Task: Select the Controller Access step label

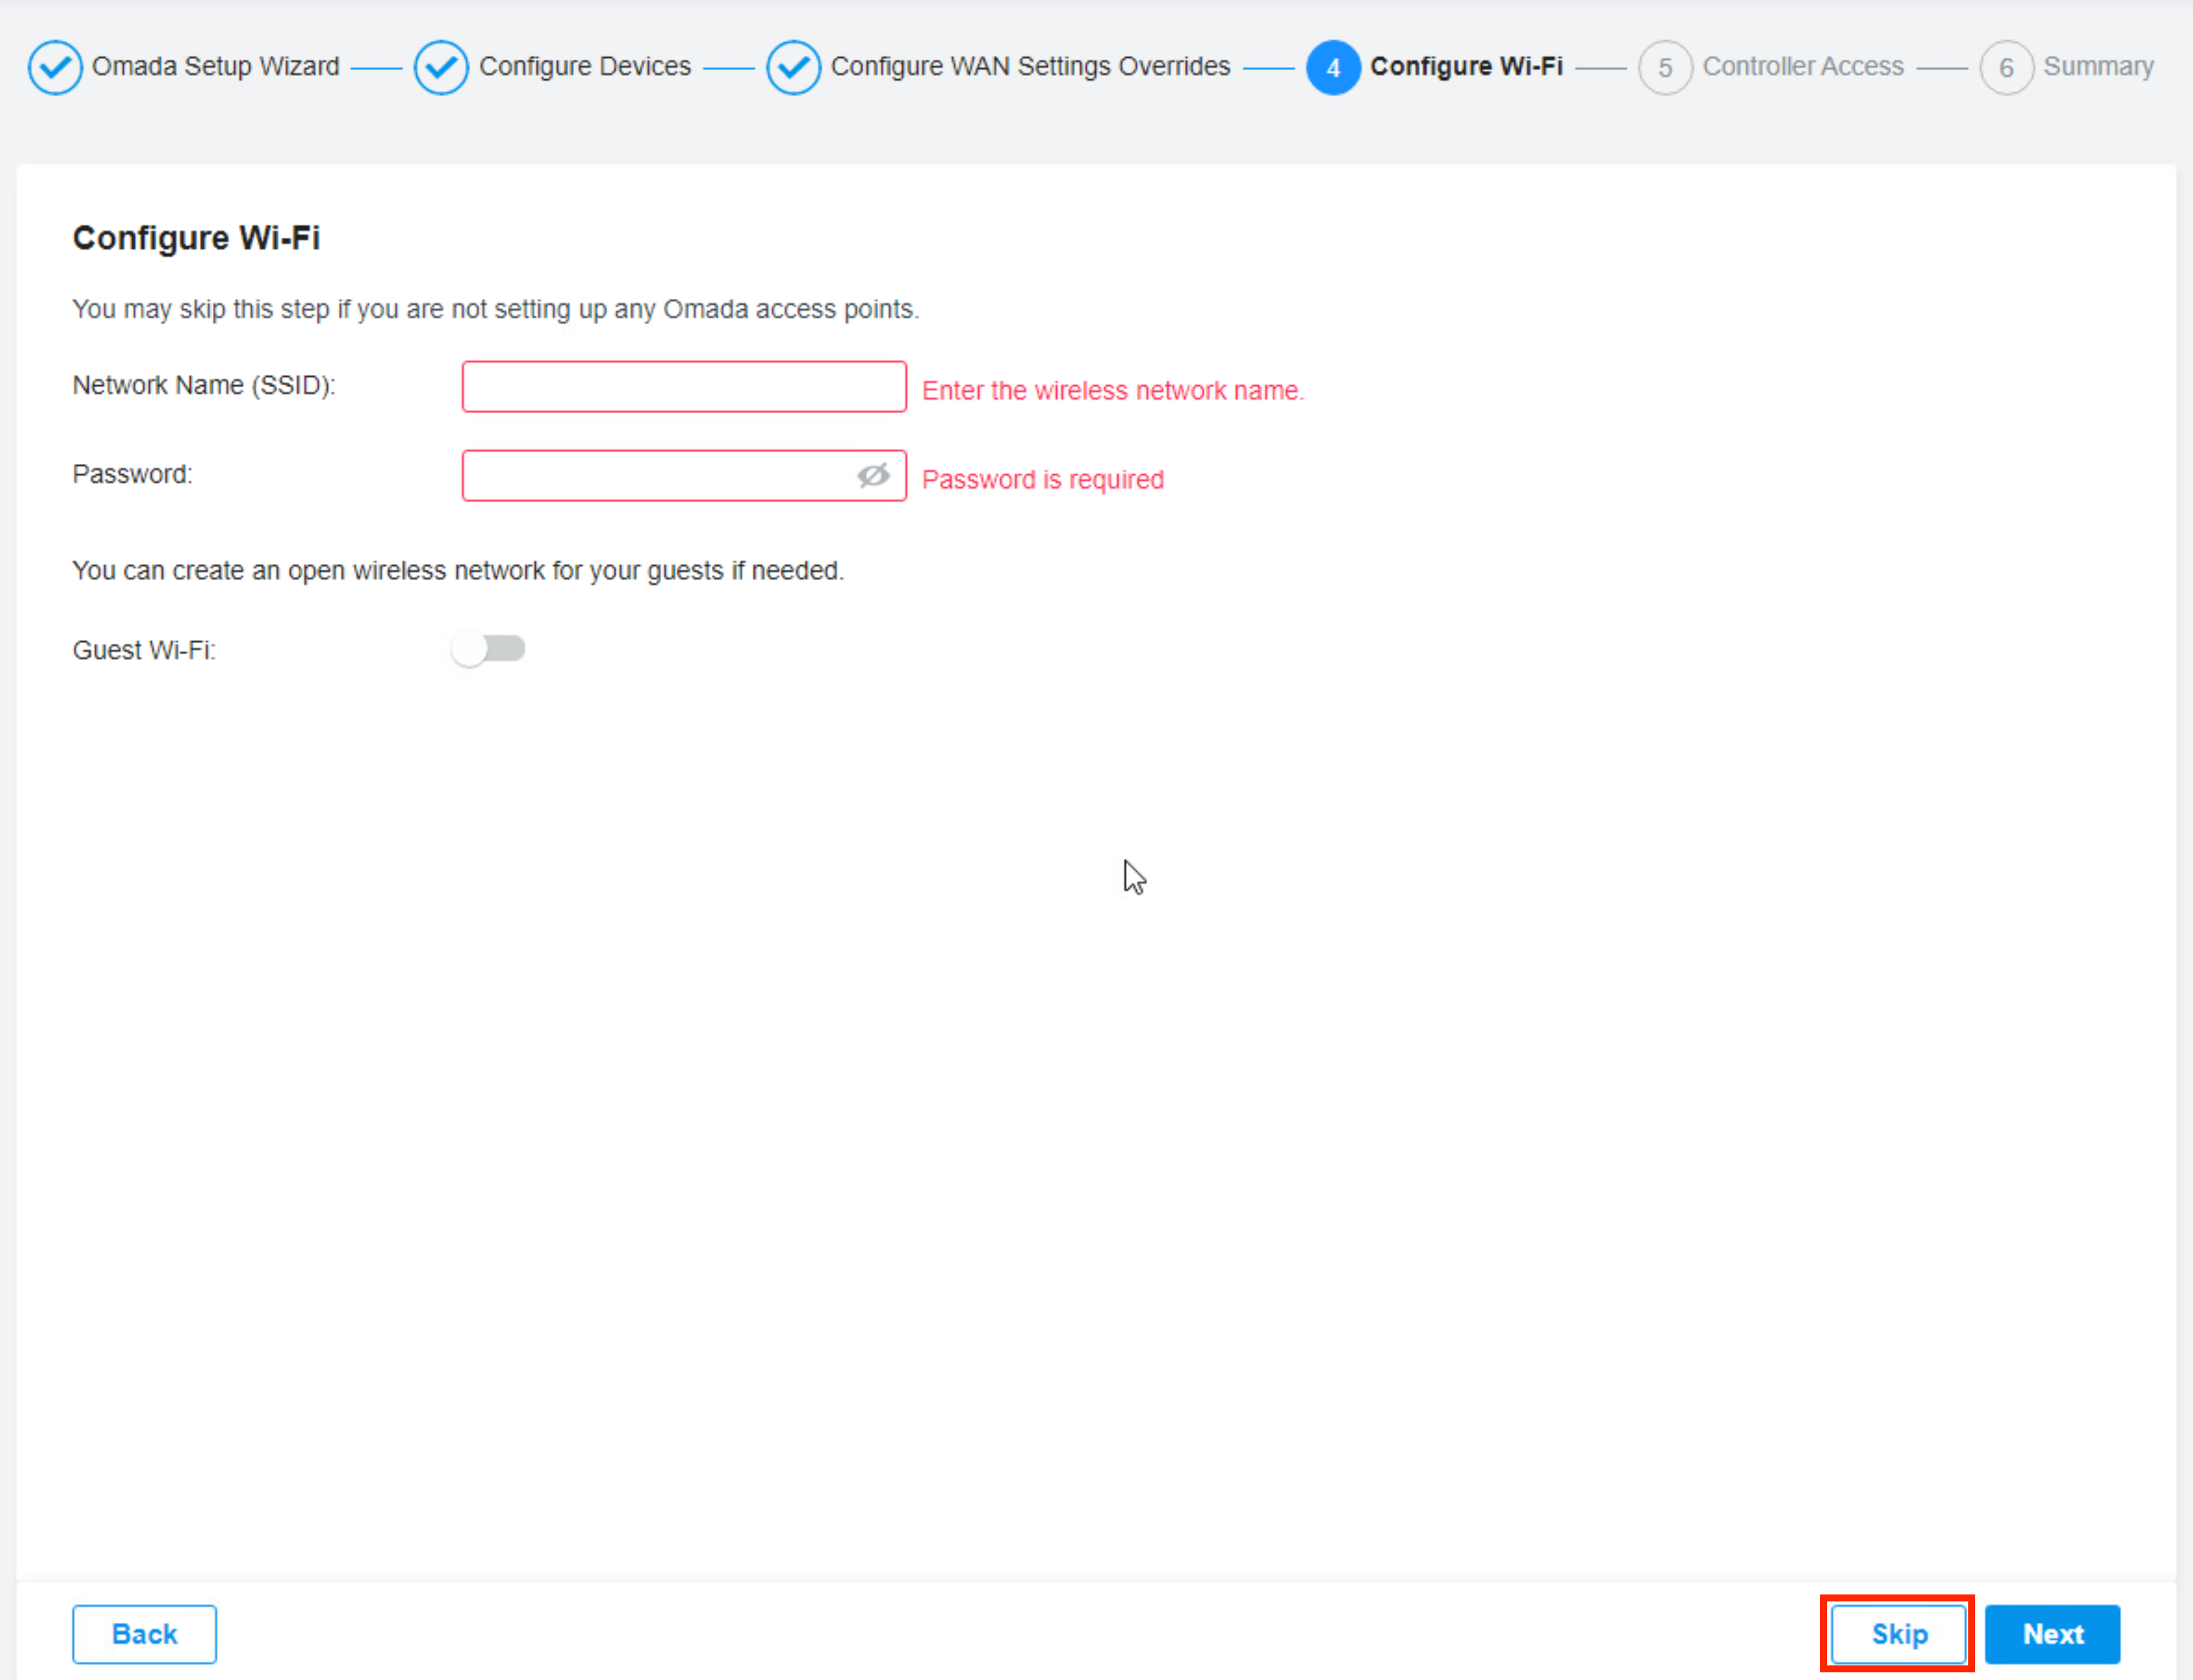Action: (1803, 66)
